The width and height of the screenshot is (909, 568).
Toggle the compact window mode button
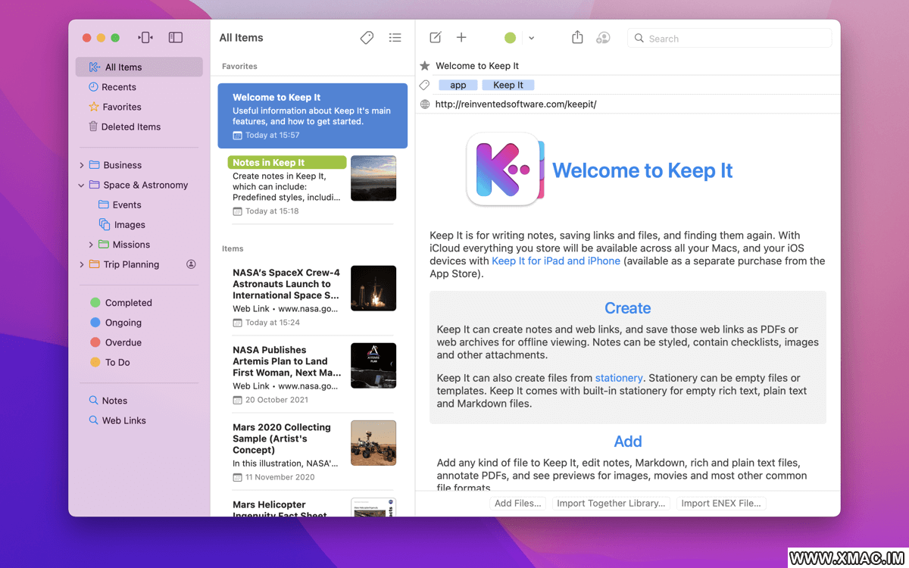coord(146,38)
